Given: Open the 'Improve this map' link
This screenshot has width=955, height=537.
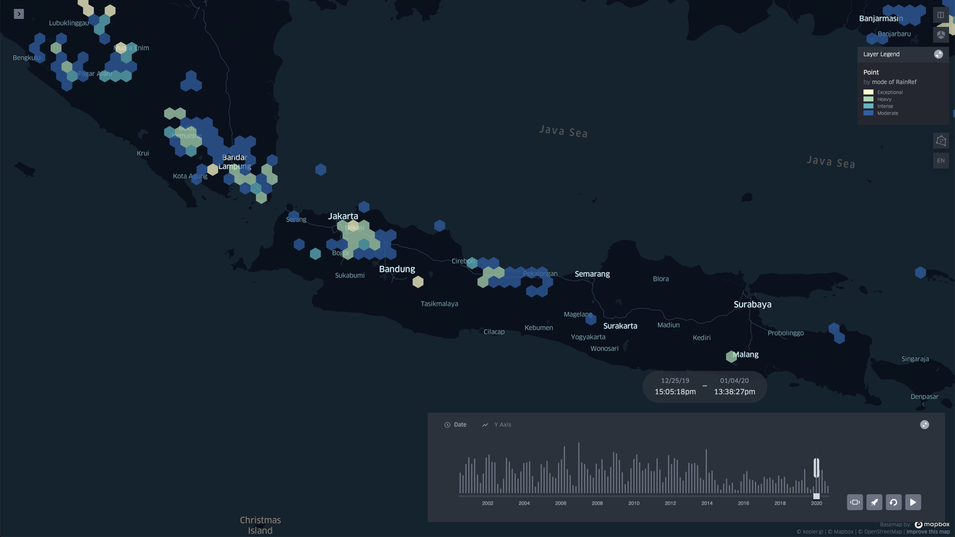Looking at the screenshot, I should click(x=928, y=532).
